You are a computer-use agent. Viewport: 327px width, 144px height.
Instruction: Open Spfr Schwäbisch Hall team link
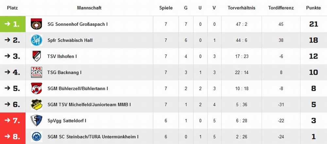(x=70, y=40)
